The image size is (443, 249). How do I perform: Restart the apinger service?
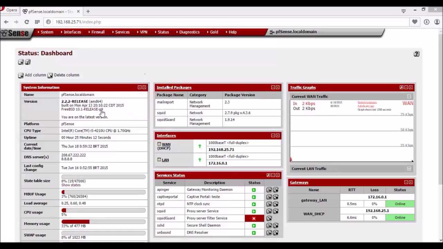269,190
